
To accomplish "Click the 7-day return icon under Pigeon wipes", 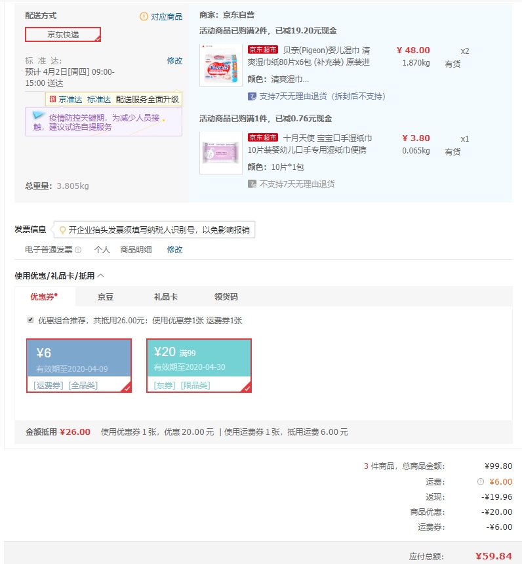I will click(x=252, y=96).
